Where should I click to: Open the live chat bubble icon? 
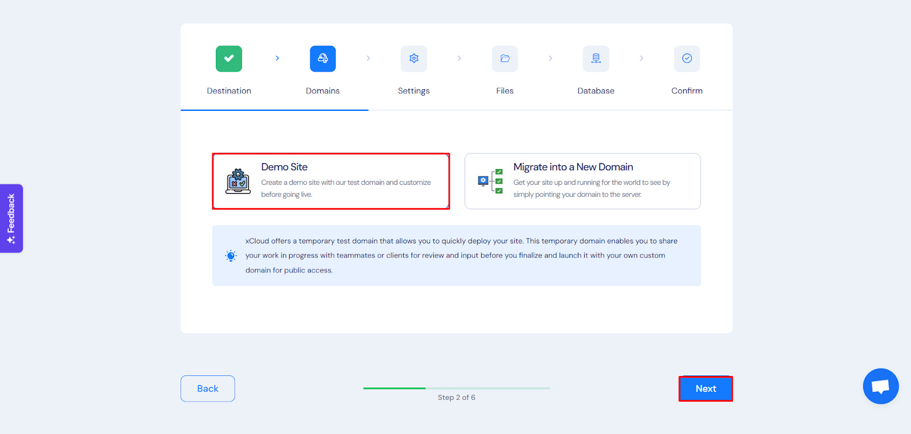880,386
